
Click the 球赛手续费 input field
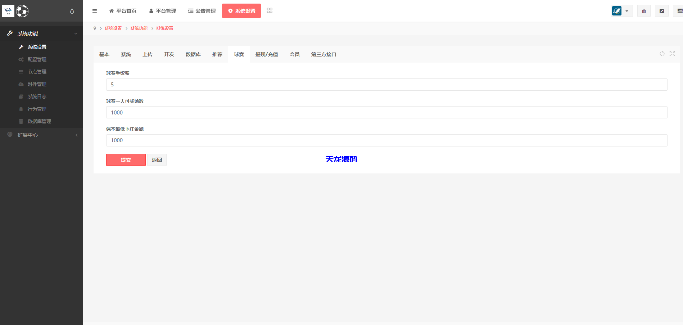tap(252, 84)
